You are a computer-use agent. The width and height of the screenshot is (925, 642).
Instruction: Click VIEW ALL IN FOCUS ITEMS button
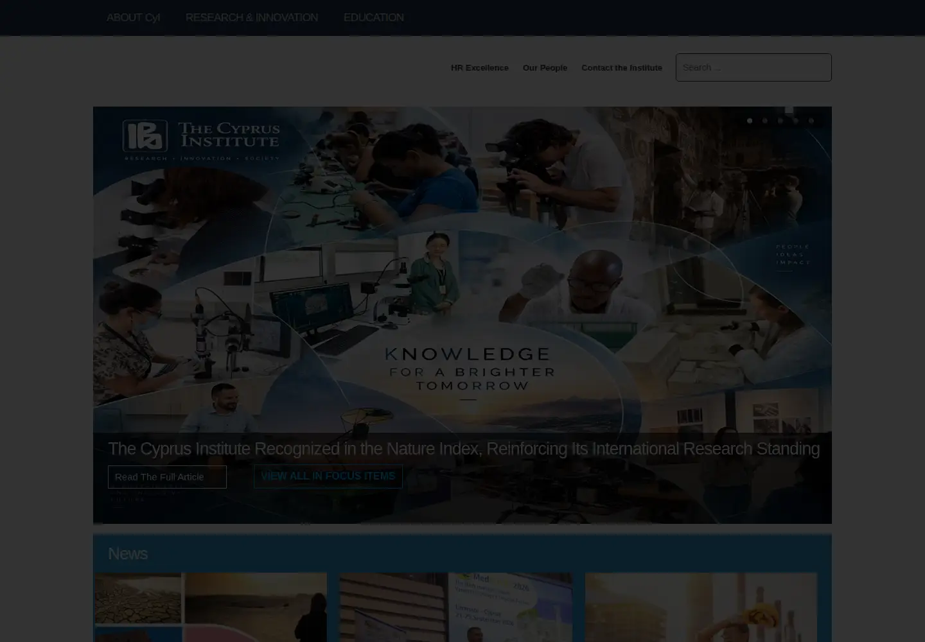click(328, 476)
